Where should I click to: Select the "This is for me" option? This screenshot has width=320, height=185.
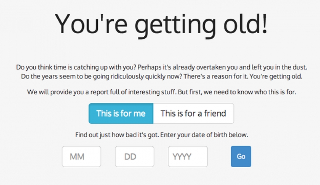(121, 114)
